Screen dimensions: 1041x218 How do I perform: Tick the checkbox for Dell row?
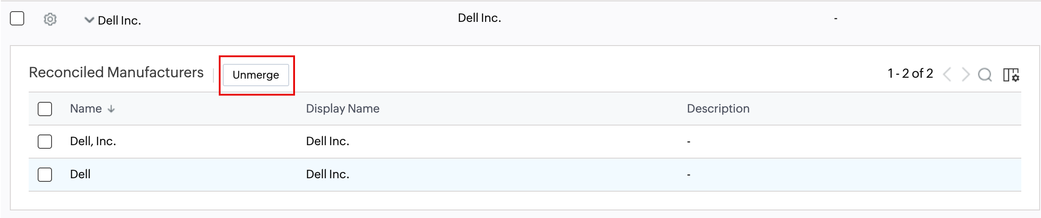point(45,174)
